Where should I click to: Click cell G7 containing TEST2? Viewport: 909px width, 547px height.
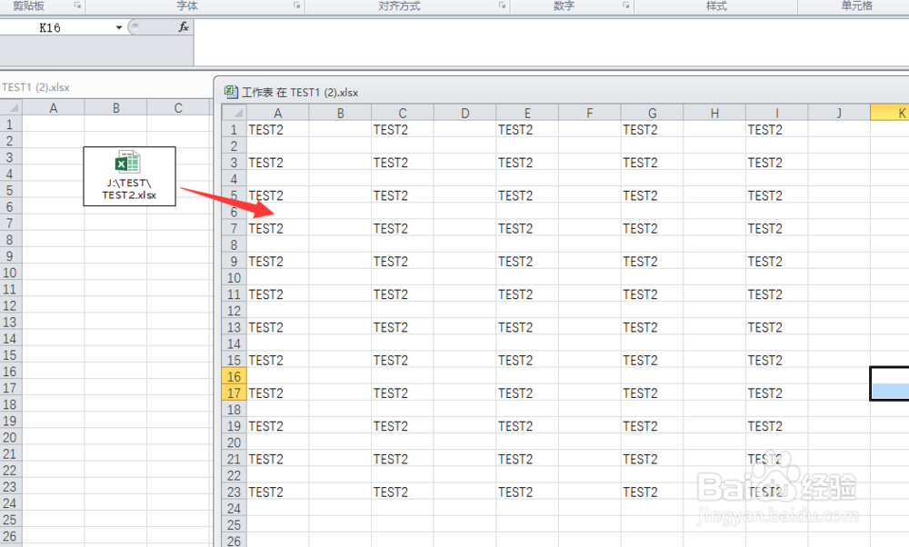[652, 228]
